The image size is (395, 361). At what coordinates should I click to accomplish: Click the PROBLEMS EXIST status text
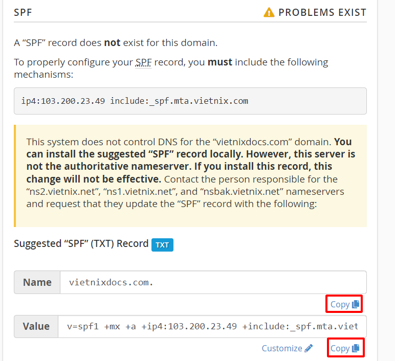click(x=322, y=12)
